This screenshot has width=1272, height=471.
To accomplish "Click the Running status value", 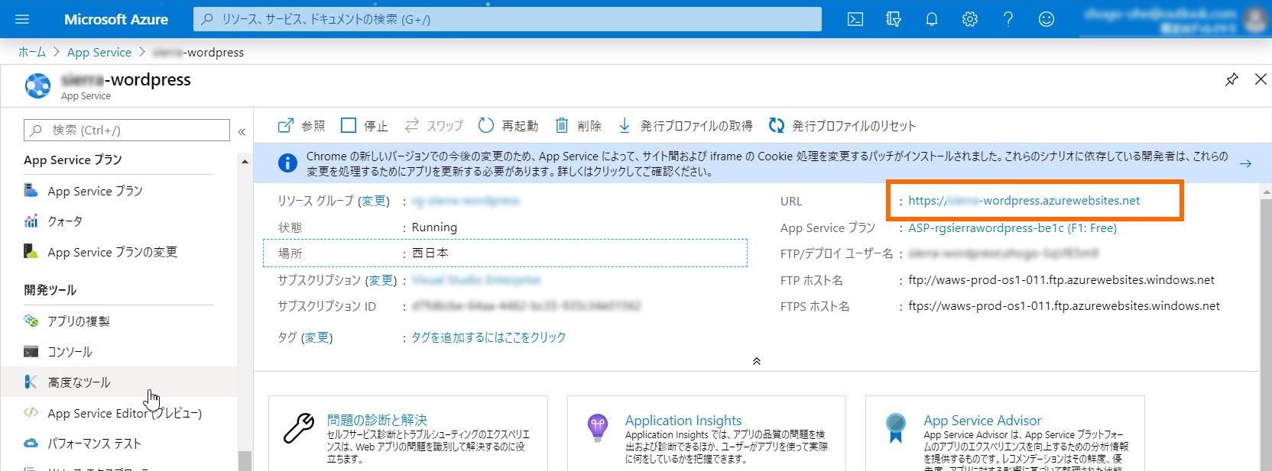I will 434,227.
